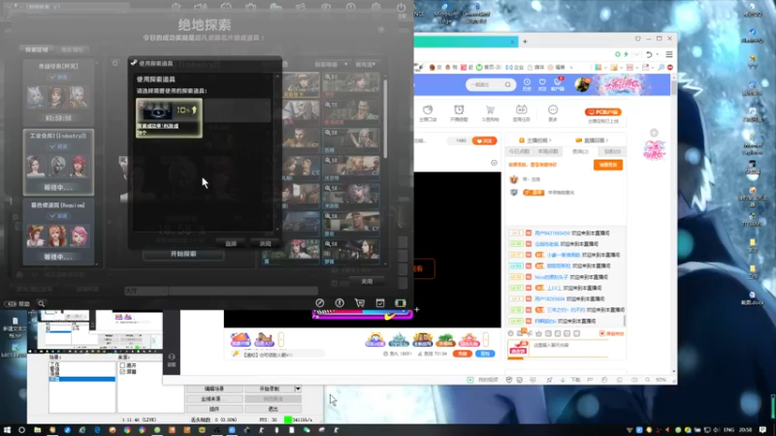Open the dropdown arrow beside 开始录制 button
This screenshot has height=436, width=776.
pos(298,389)
